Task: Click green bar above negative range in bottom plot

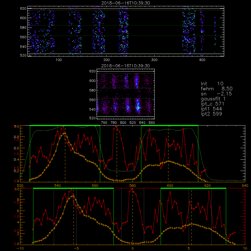Action: (74, 189)
